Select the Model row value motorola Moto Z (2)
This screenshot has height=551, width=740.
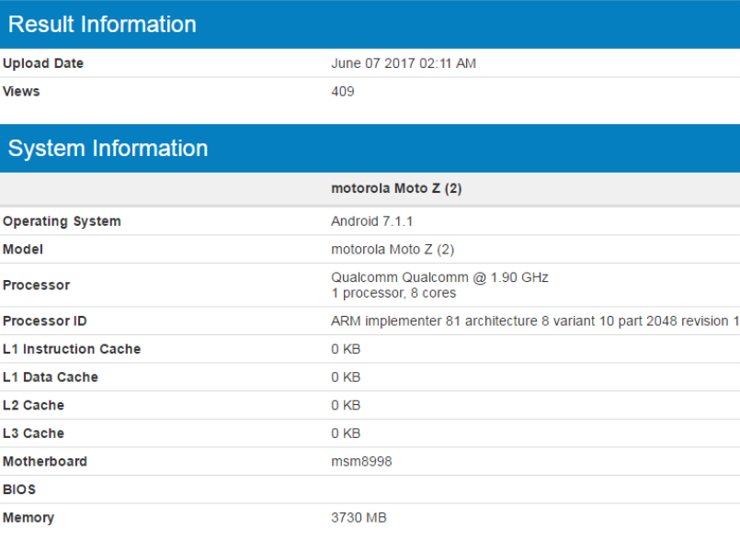(393, 250)
